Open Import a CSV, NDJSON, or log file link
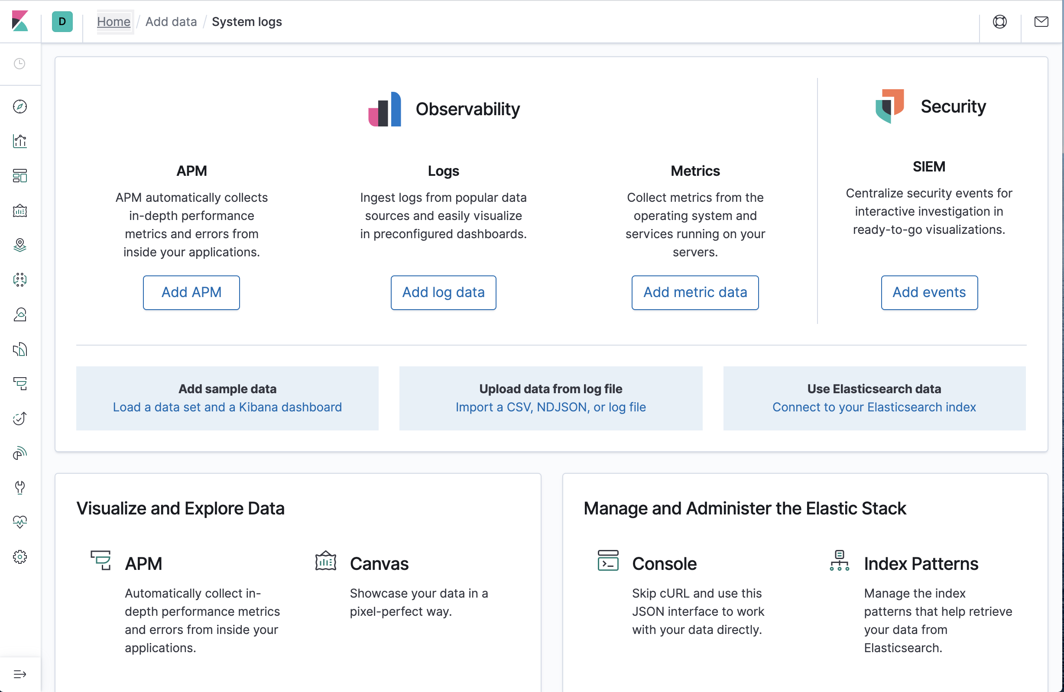Image resolution: width=1064 pixels, height=692 pixels. [x=550, y=407]
